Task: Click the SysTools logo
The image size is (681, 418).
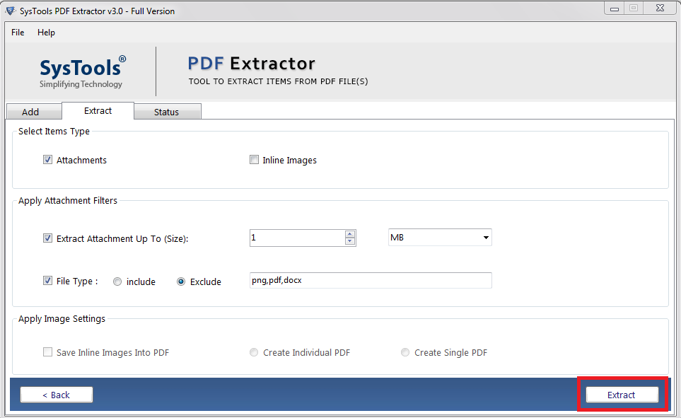Action: click(x=83, y=71)
